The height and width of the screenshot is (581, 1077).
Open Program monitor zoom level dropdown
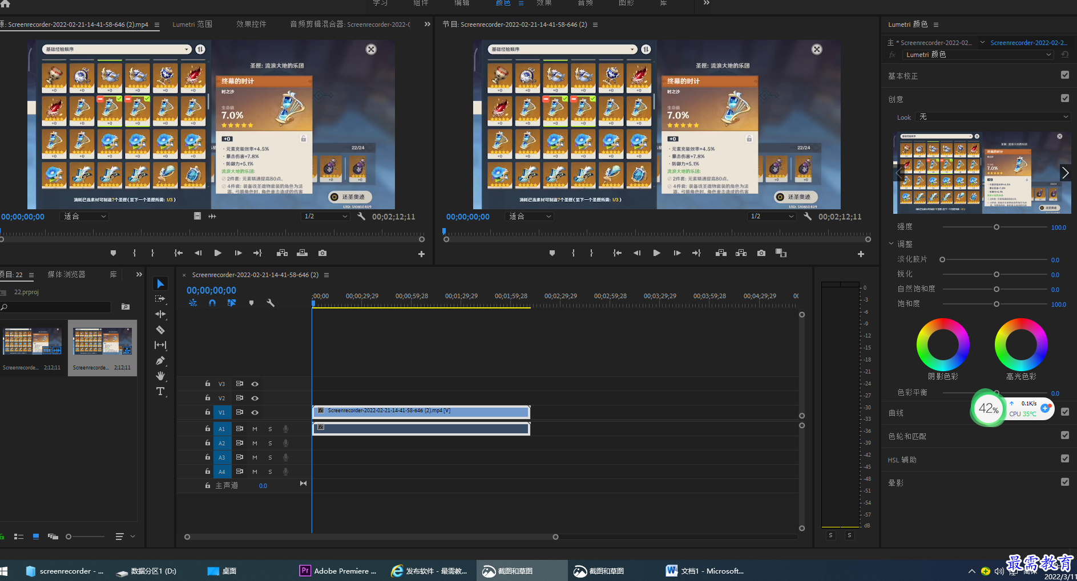click(x=530, y=216)
